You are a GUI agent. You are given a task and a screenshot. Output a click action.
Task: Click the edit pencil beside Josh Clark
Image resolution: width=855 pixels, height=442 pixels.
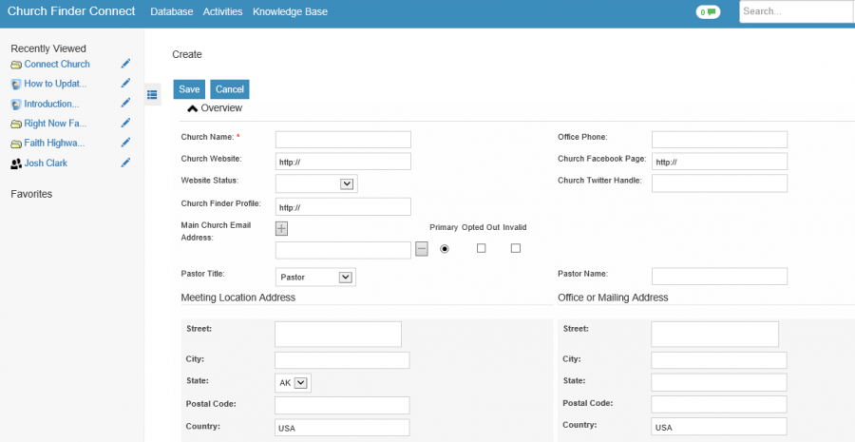pyautogui.click(x=126, y=163)
